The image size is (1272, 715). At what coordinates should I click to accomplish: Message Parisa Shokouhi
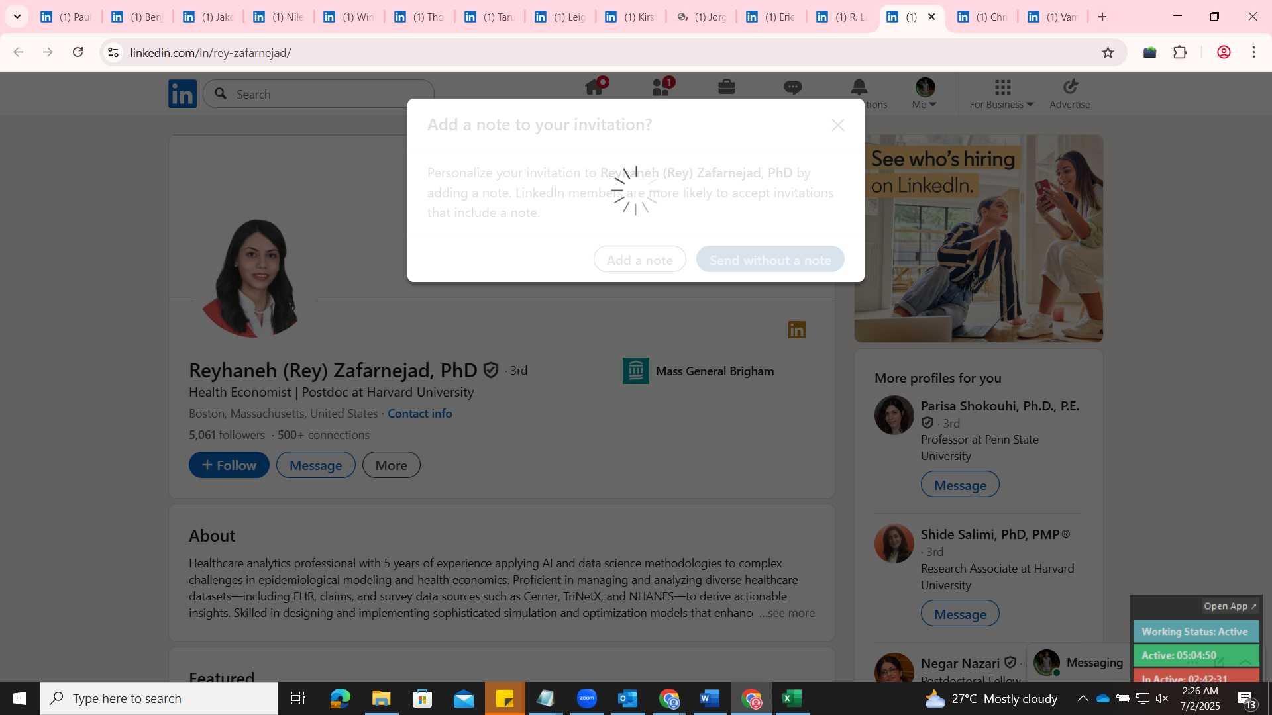coord(960,485)
